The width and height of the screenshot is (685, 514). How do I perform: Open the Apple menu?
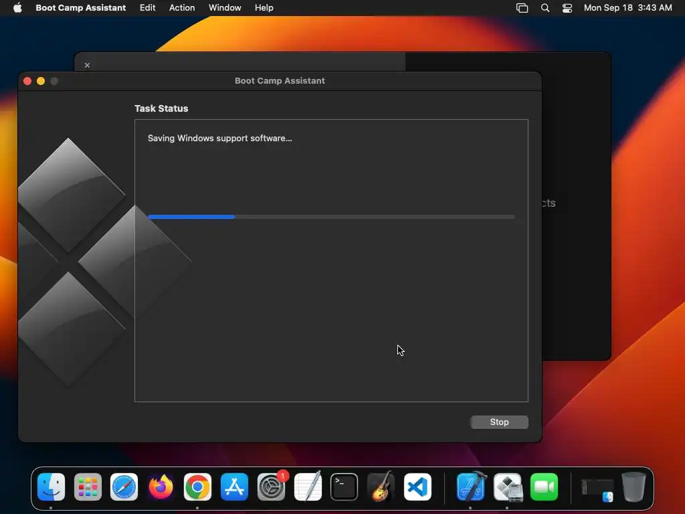[x=17, y=7]
